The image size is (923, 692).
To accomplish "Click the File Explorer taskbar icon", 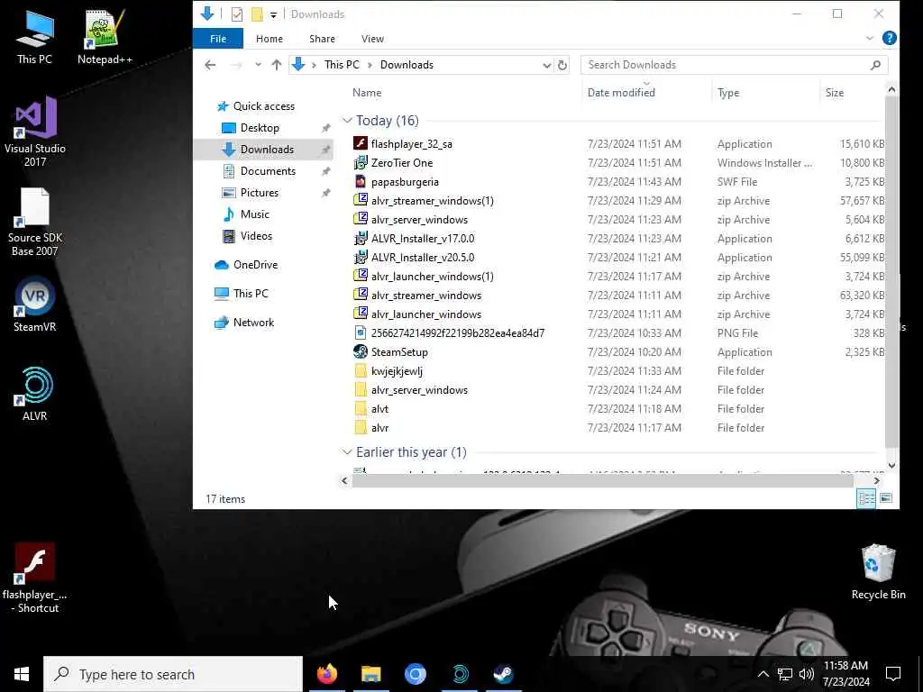I will click(370, 674).
